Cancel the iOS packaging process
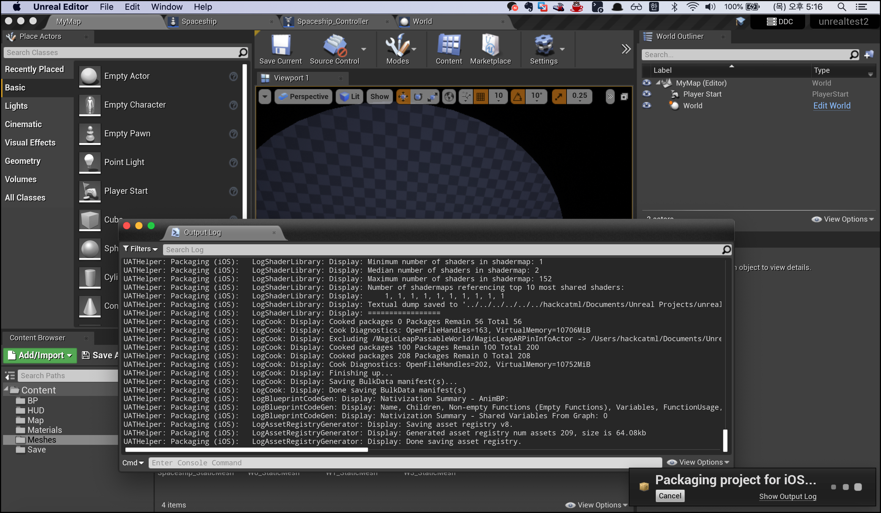 [x=670, y=496]
